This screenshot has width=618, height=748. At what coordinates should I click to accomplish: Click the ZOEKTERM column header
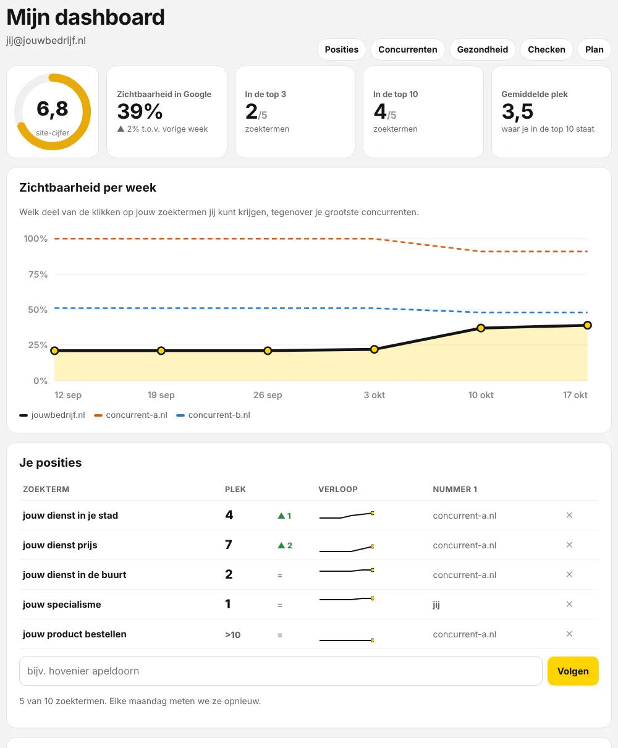pos(46,490)
